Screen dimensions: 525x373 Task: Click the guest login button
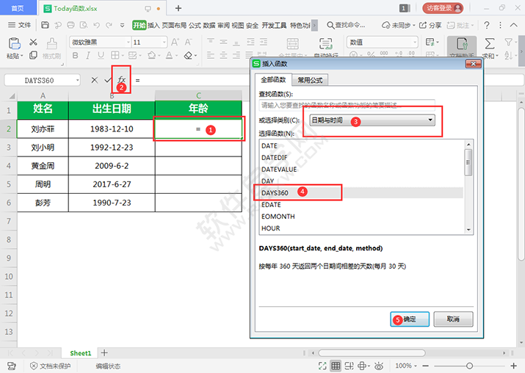443,8
